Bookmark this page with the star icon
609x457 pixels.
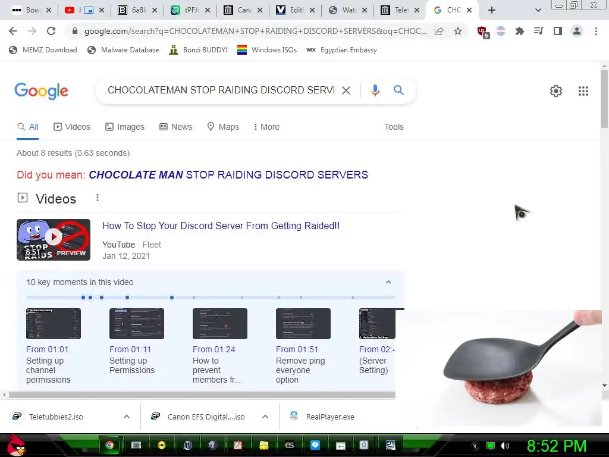[458, 31]
